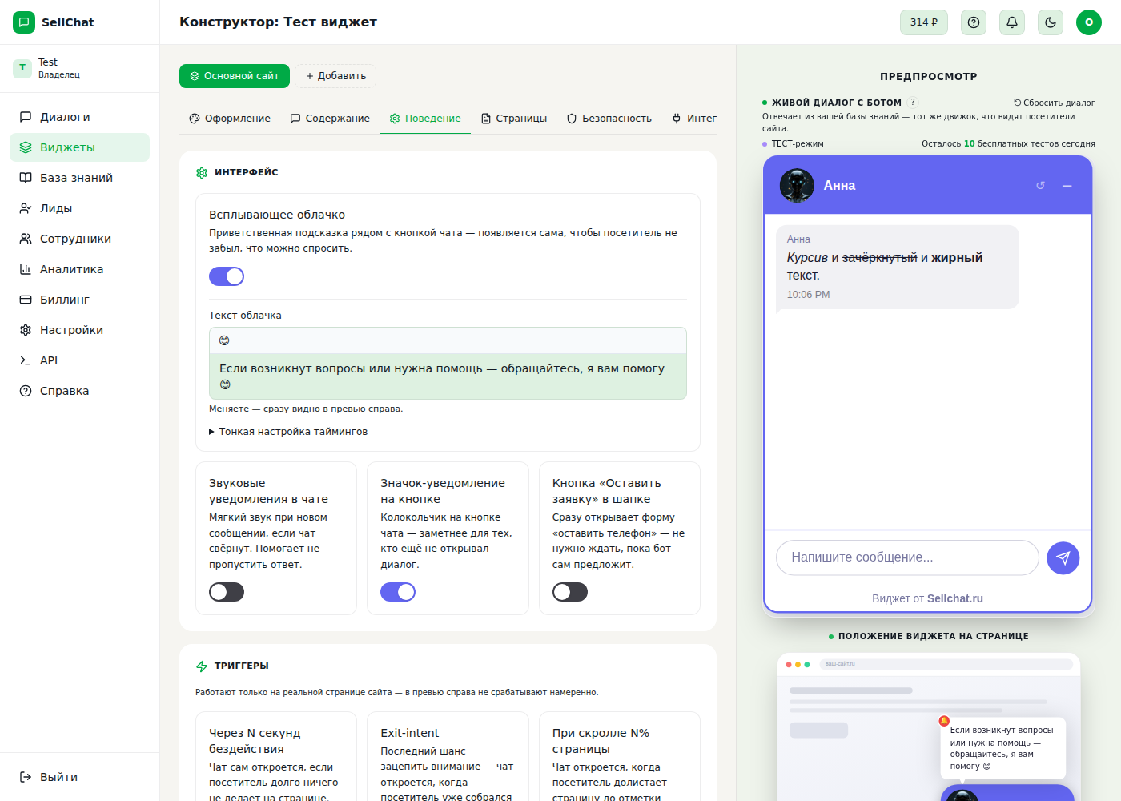Open Sellchat.ru link in widget footer
Screen dimensions: 1121x801
(x=955, y=598)
